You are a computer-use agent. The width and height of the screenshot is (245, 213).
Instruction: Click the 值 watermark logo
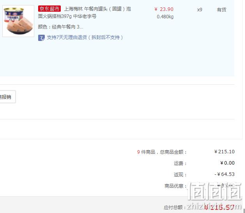click(x=215, y=191)
